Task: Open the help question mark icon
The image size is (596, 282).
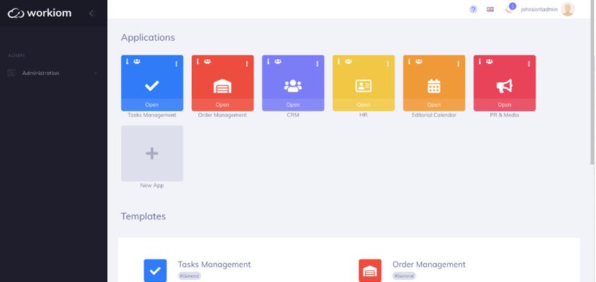Action: [473, 9]
